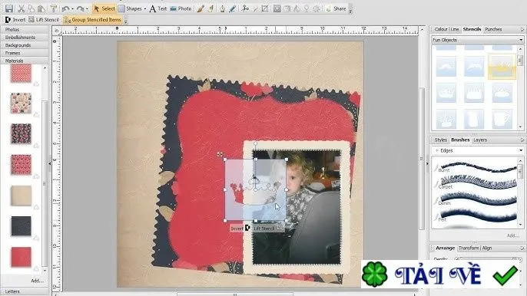Choose the Shapes tool
This screenshot has height=296, width=527.
tap(130, 8)
